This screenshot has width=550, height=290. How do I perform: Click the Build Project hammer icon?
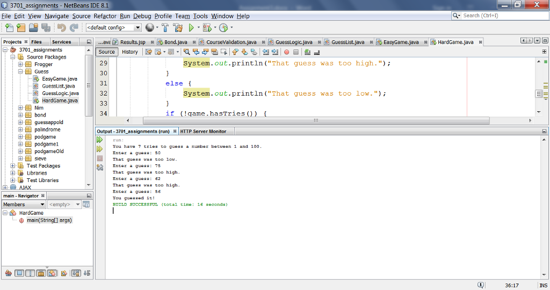coord(165,28)
